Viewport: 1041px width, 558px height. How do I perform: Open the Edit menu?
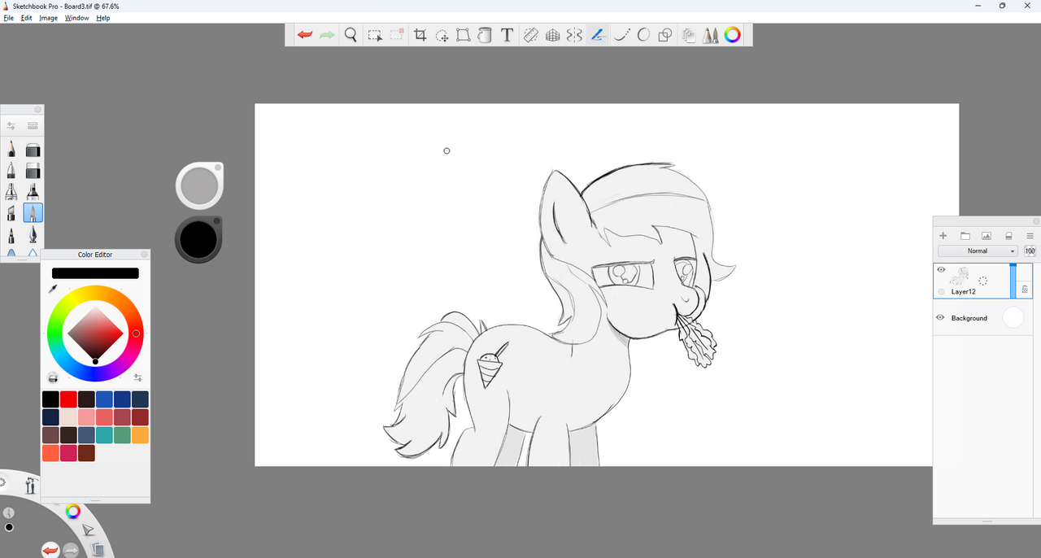[27, 18]
